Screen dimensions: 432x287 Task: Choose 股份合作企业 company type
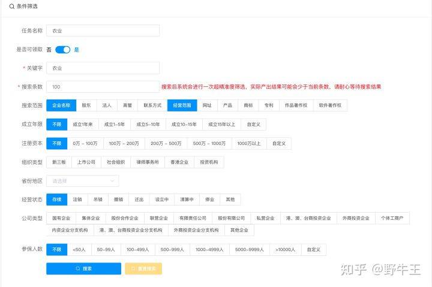point(125,218)
